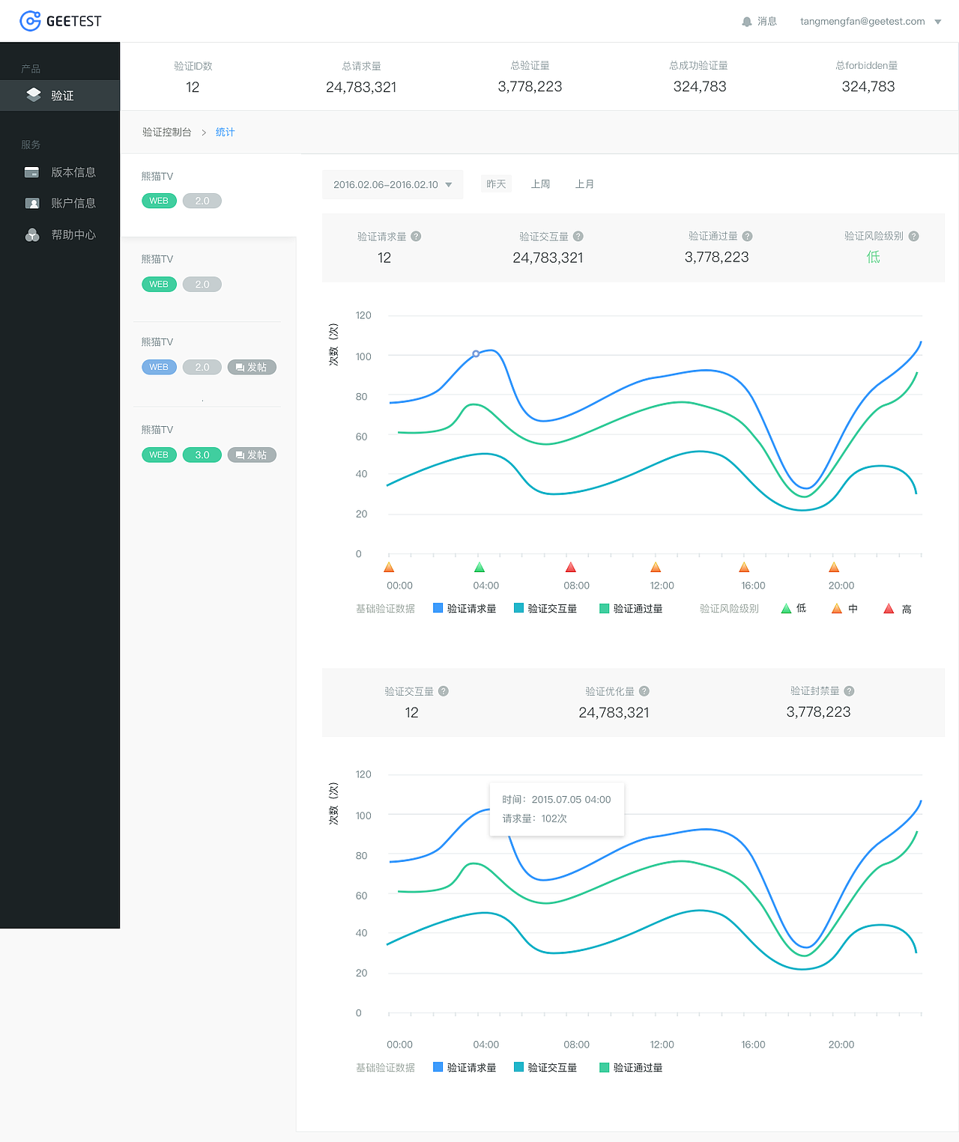Click help icon beside 验证封禁量
The image size is (959, 1142).
849,691
